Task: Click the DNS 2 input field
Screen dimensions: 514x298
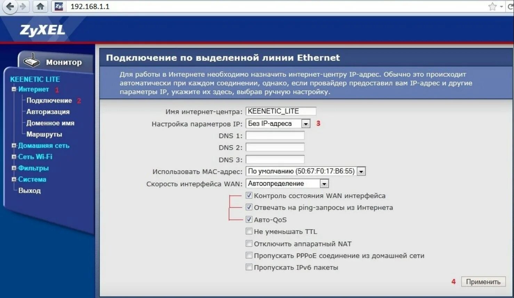Action: click(x=275, y=147)
